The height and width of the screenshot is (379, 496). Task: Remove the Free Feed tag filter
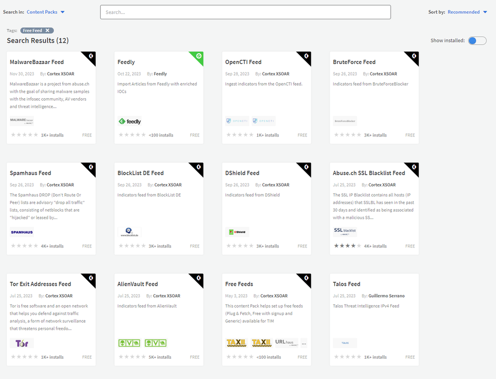(x=48, y=30)
